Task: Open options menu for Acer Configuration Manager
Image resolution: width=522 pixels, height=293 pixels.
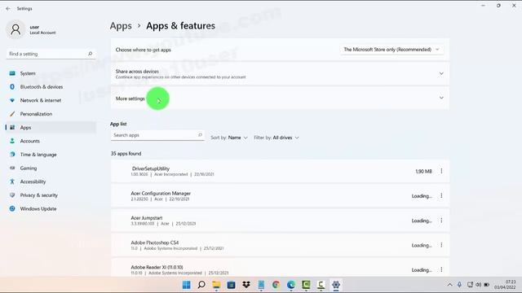Action: pos(441,195)
